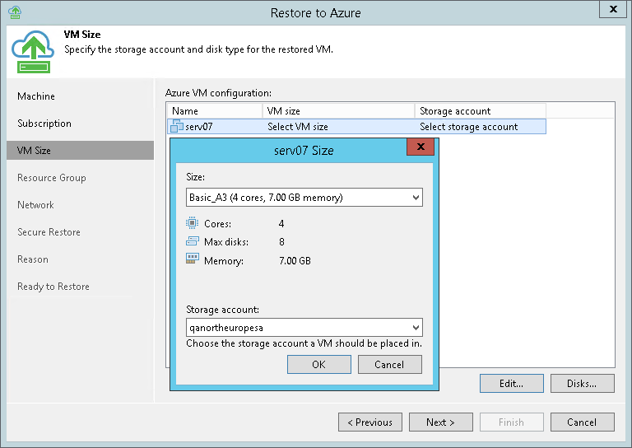
Task: Click the Cores processor icon
Action: click(193, 223)
